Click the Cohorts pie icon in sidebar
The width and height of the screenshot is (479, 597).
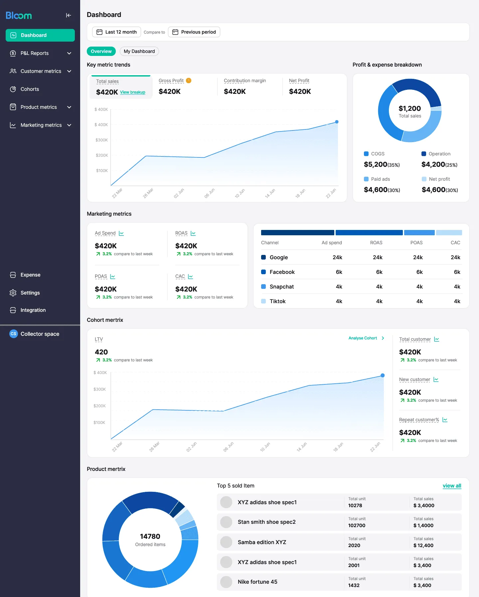pos(13,89)
